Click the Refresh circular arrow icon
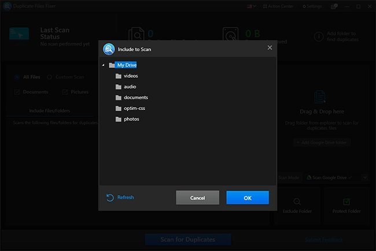The image size is (376, 251). click(x=110, y=198)
